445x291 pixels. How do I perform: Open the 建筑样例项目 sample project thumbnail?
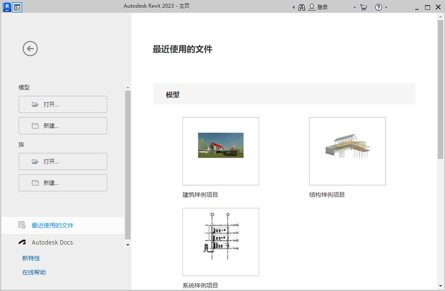pyautogui.click(x=220, y=151)
